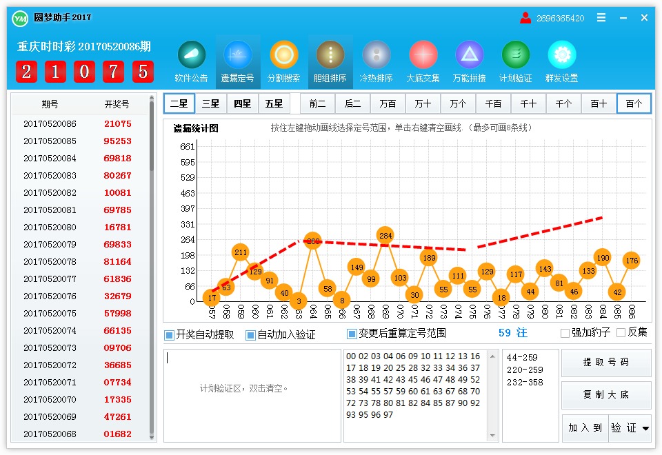
Task: Open the 分割搜索 split search tool
Action: pos(283,61)
